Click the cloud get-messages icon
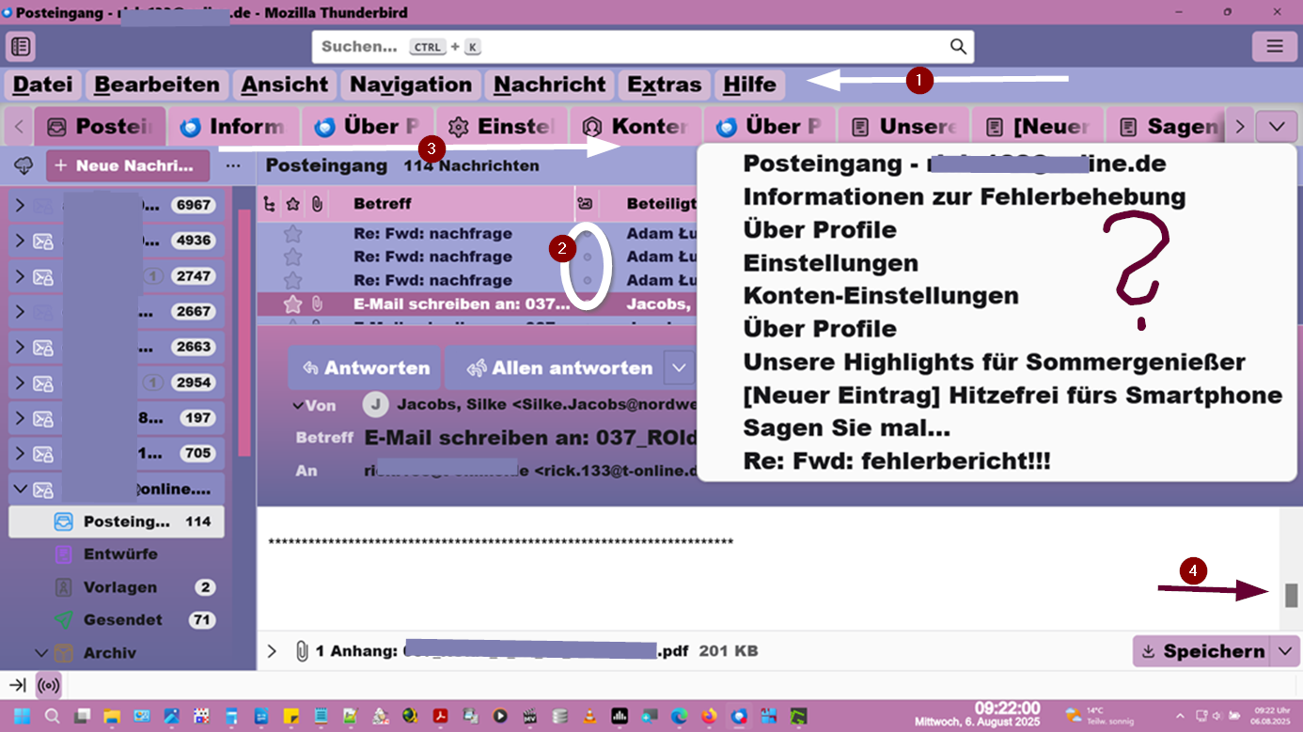1303x732 pixels. pyautogui.click(x=24, y=165)
